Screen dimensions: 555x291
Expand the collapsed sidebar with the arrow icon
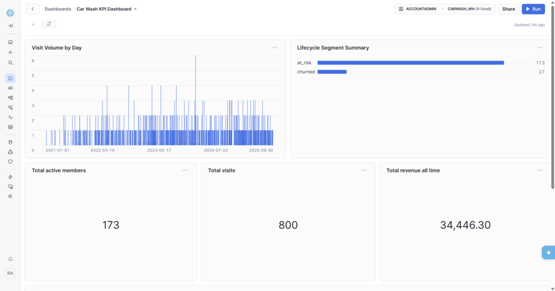coord(10,25)
